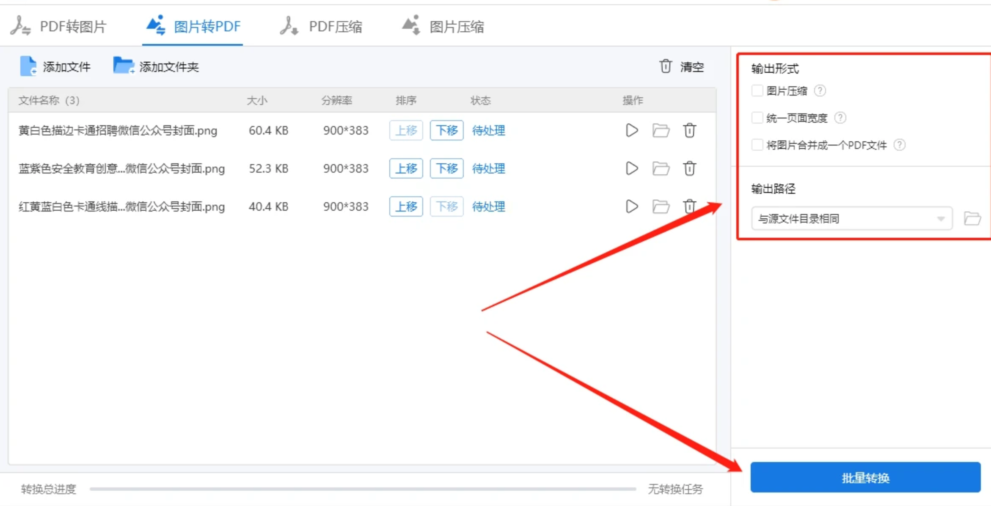Delete the third file using the trash icon
Viewport: 991px width, 506px height.
click(x=689, y=206)
